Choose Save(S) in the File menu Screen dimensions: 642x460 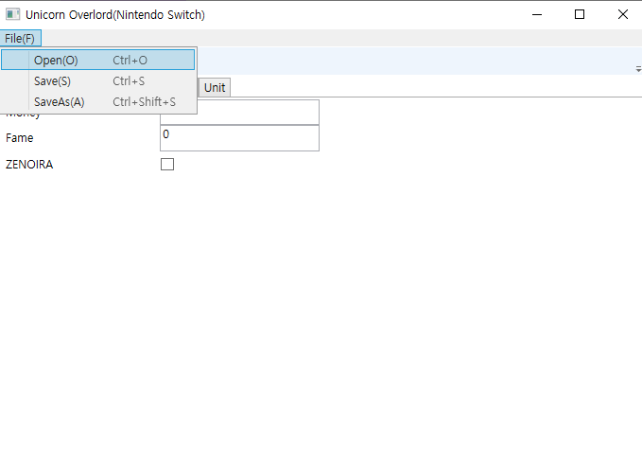pos(97,80)
